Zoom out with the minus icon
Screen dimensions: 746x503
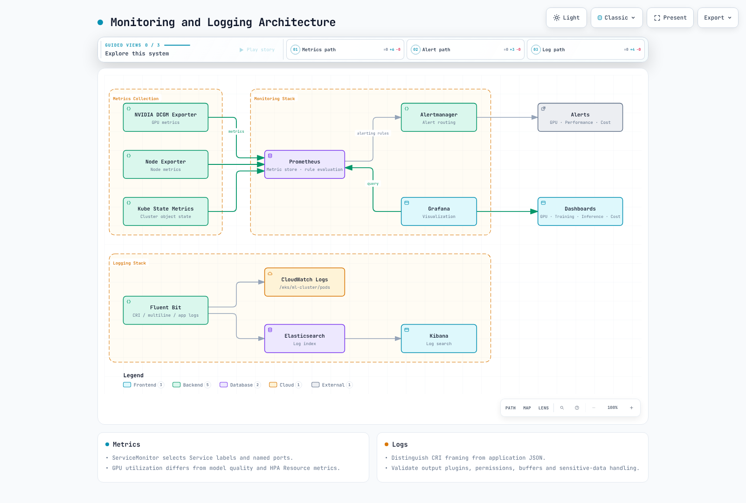[x=594, y=408]
